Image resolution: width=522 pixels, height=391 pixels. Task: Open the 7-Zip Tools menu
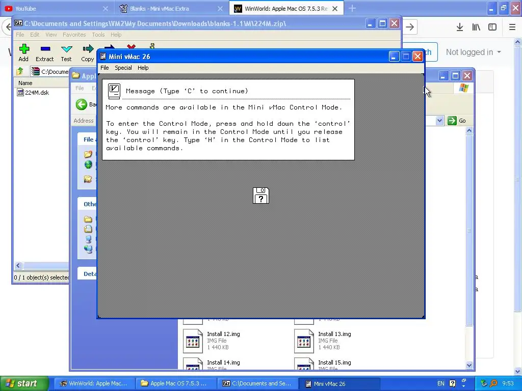coord(98,35)
